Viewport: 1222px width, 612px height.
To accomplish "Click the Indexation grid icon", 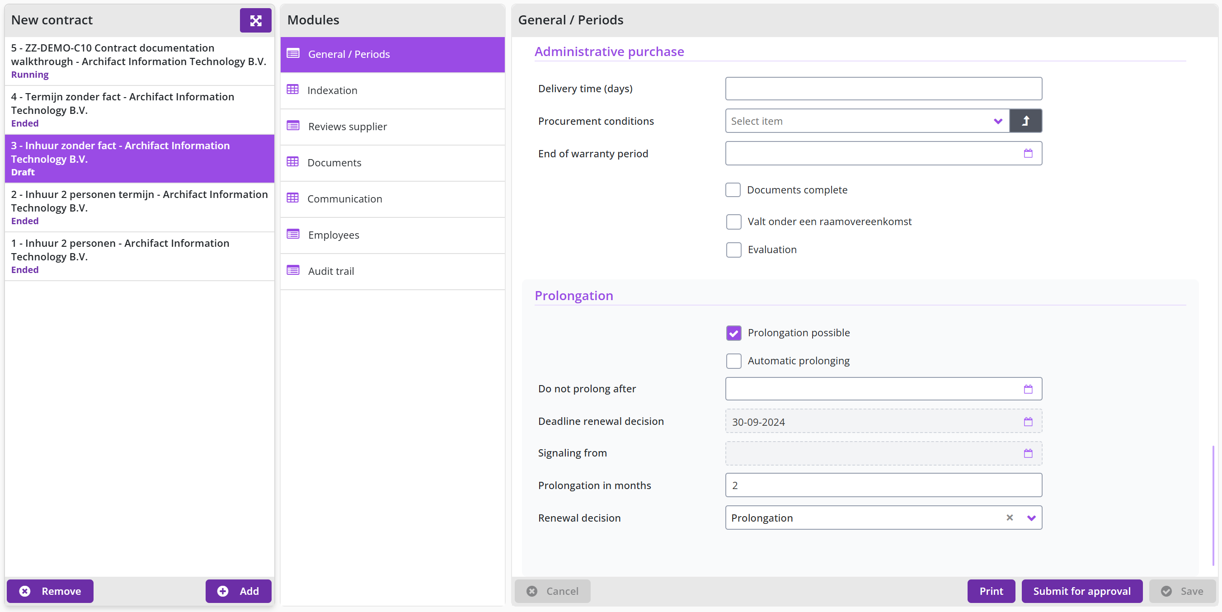I will pyautogui.click(x=293, y=89).
